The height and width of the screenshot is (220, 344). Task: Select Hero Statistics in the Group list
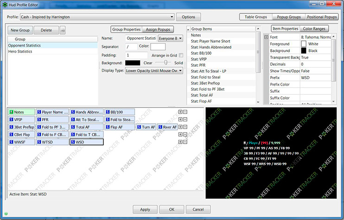tap(53, 51)
